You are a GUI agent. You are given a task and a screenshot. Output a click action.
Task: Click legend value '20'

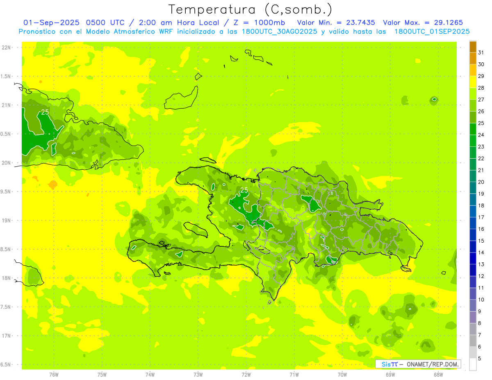tap(481, 182)
